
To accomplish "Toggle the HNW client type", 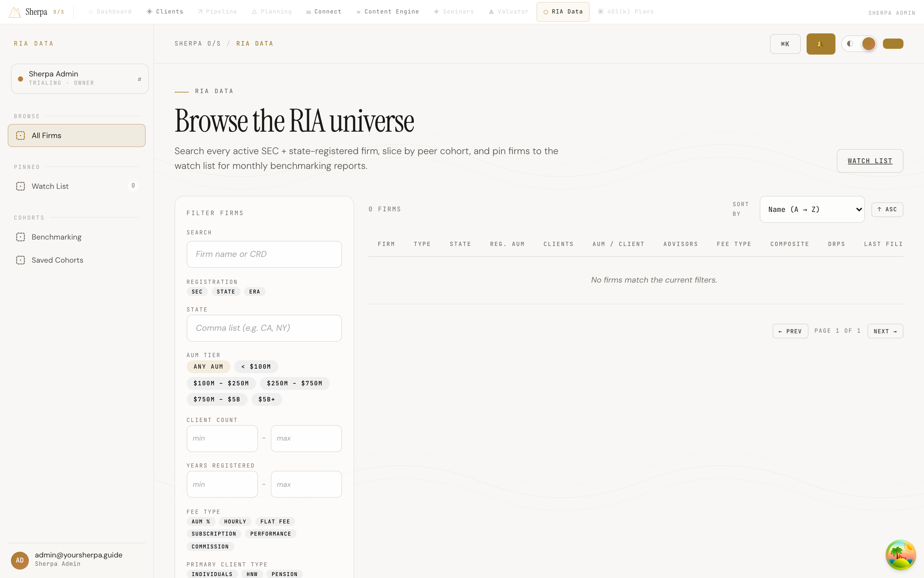I will coord(252,574).
